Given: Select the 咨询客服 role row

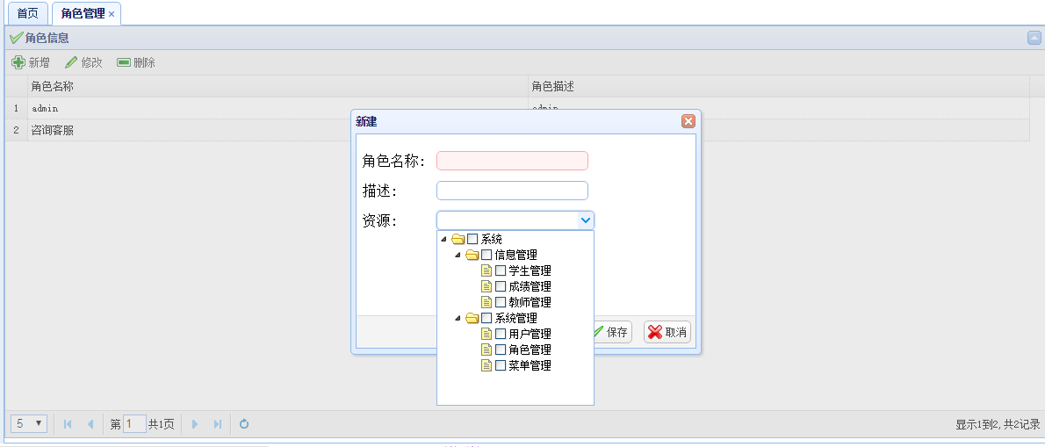Looking at the screenshot, I should [517, 130].
